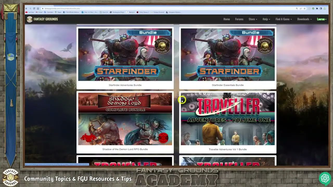Open Shadow of the Demon Lord image
This screenshot has height=187, width=333.
[125, 119]
